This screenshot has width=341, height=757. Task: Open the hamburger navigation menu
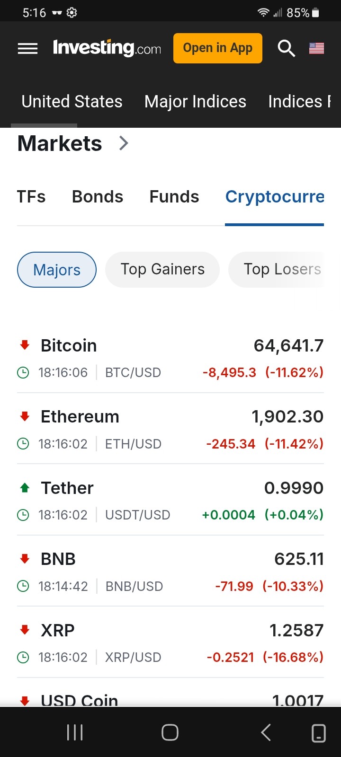pyautogui.click(x=27, y=48)
